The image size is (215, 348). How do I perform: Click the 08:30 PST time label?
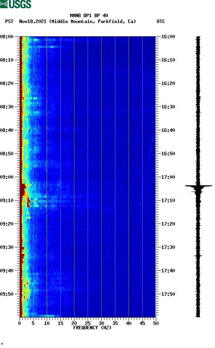(7, 107)
